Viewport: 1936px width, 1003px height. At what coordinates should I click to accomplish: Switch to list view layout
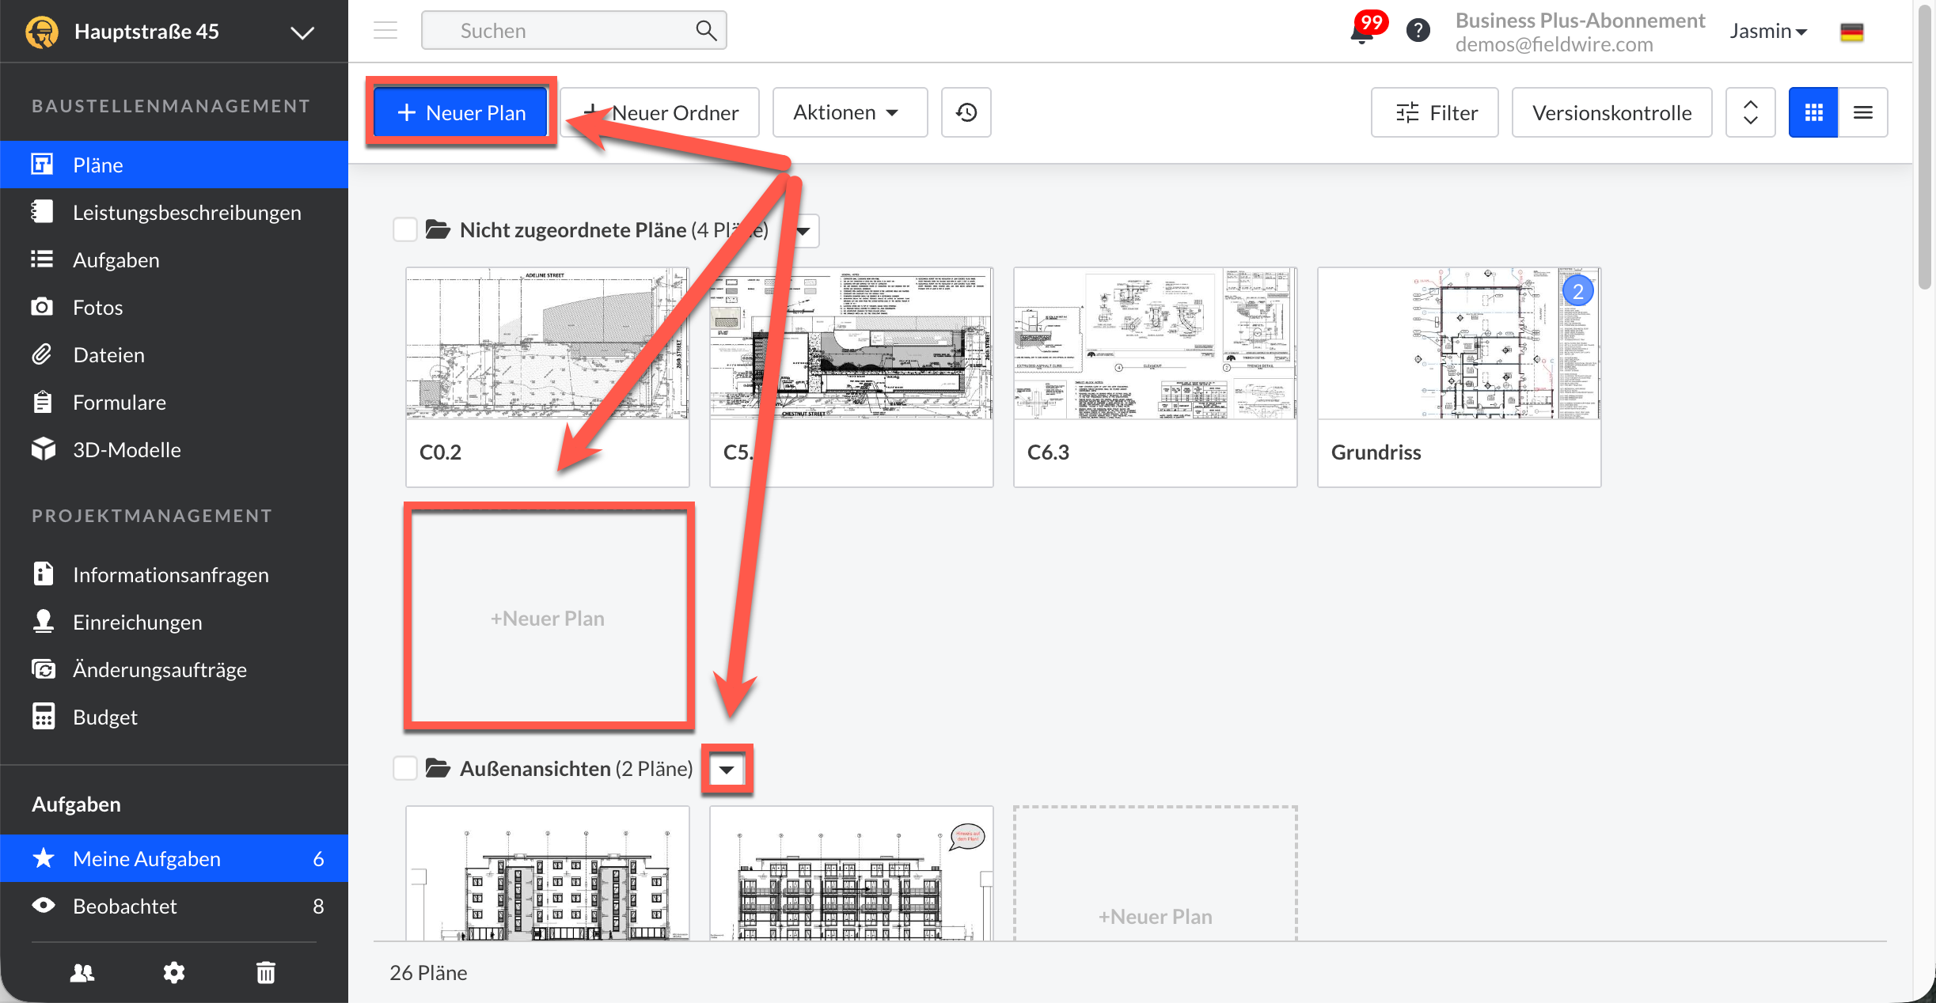(1862, 112)
